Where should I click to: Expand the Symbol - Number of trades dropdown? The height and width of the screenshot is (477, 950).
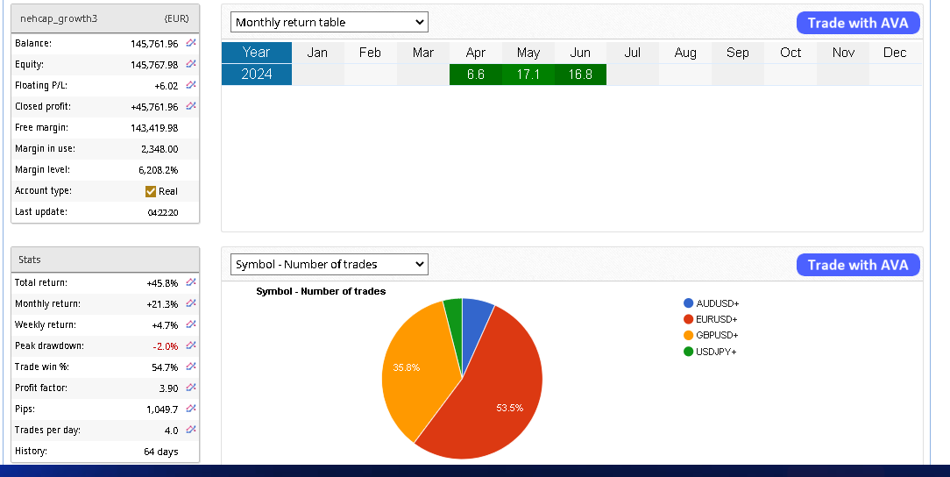click(329, 264)
